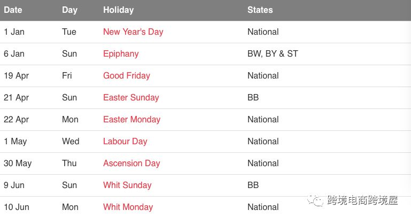Click the 19 Apr date cell
The height and width of the screenshot is (218, 411).
16,76
